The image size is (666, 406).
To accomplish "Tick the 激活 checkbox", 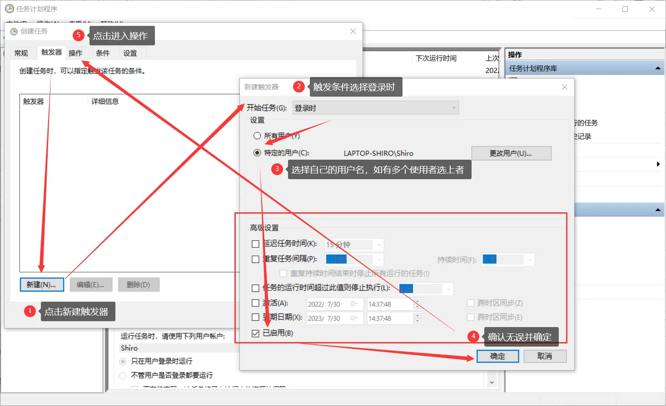I will [x=255, y=303].
